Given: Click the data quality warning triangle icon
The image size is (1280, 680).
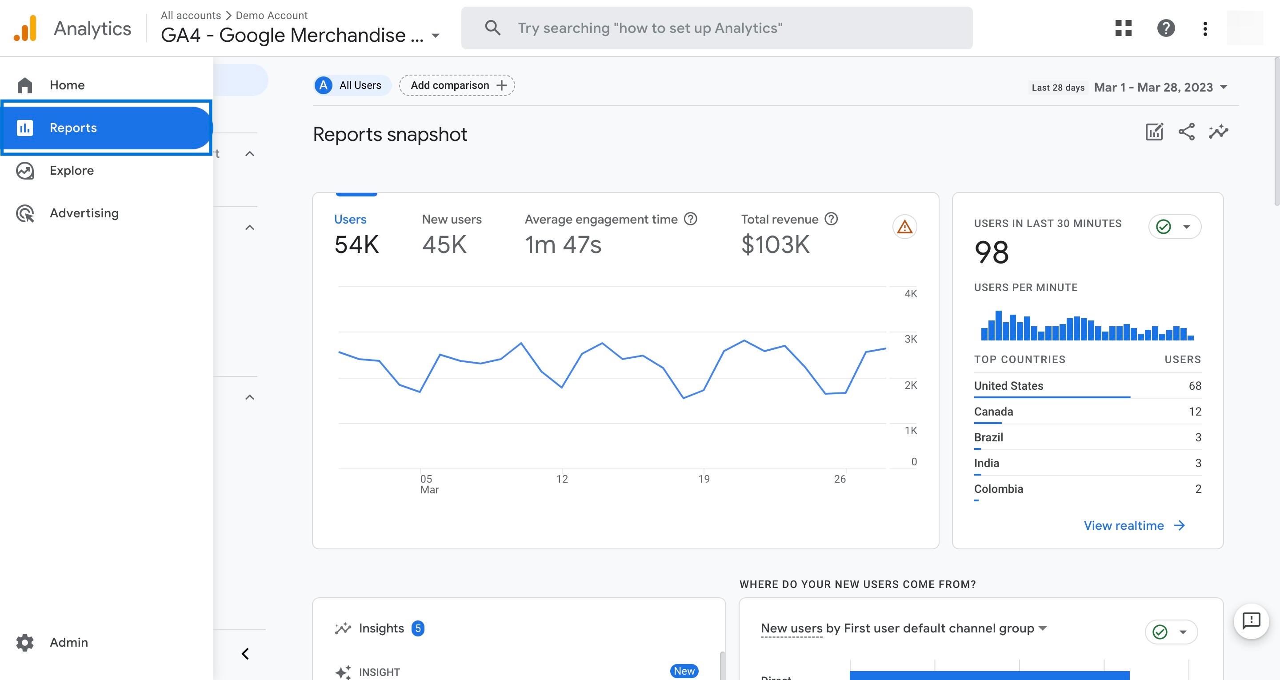Looking at the screenshot, I should tap(905, 227).
